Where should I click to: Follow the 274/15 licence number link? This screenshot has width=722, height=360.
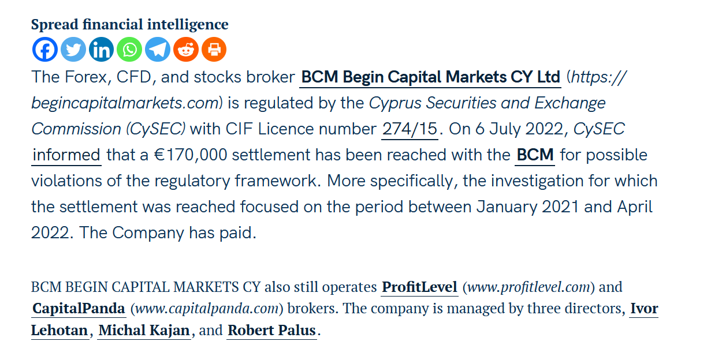coord(410,129)
